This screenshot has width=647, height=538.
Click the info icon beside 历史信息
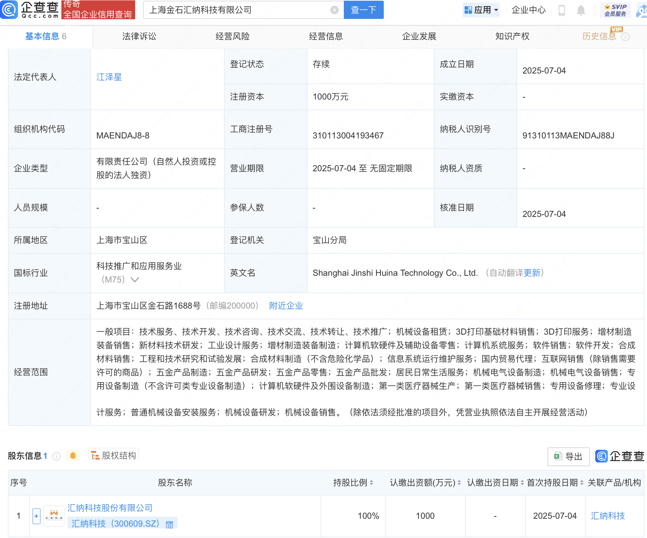coord(625,37)
